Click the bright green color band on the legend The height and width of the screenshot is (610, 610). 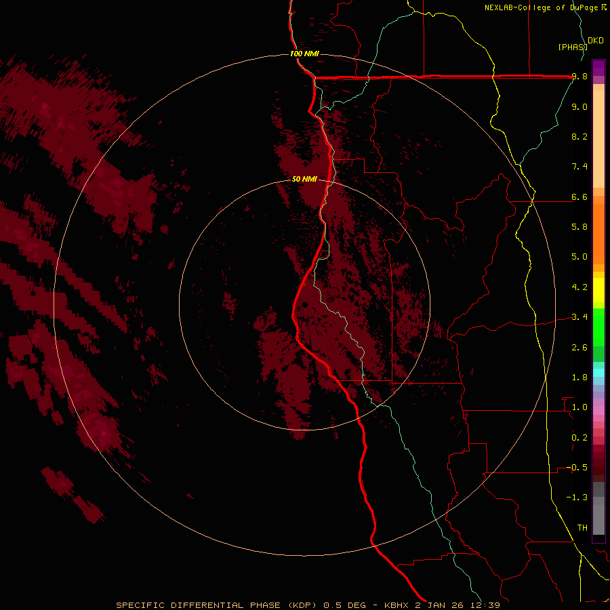598,327
